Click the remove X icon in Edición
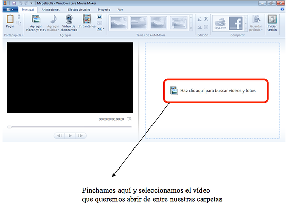Screen dimensions: 304x205 206,19
